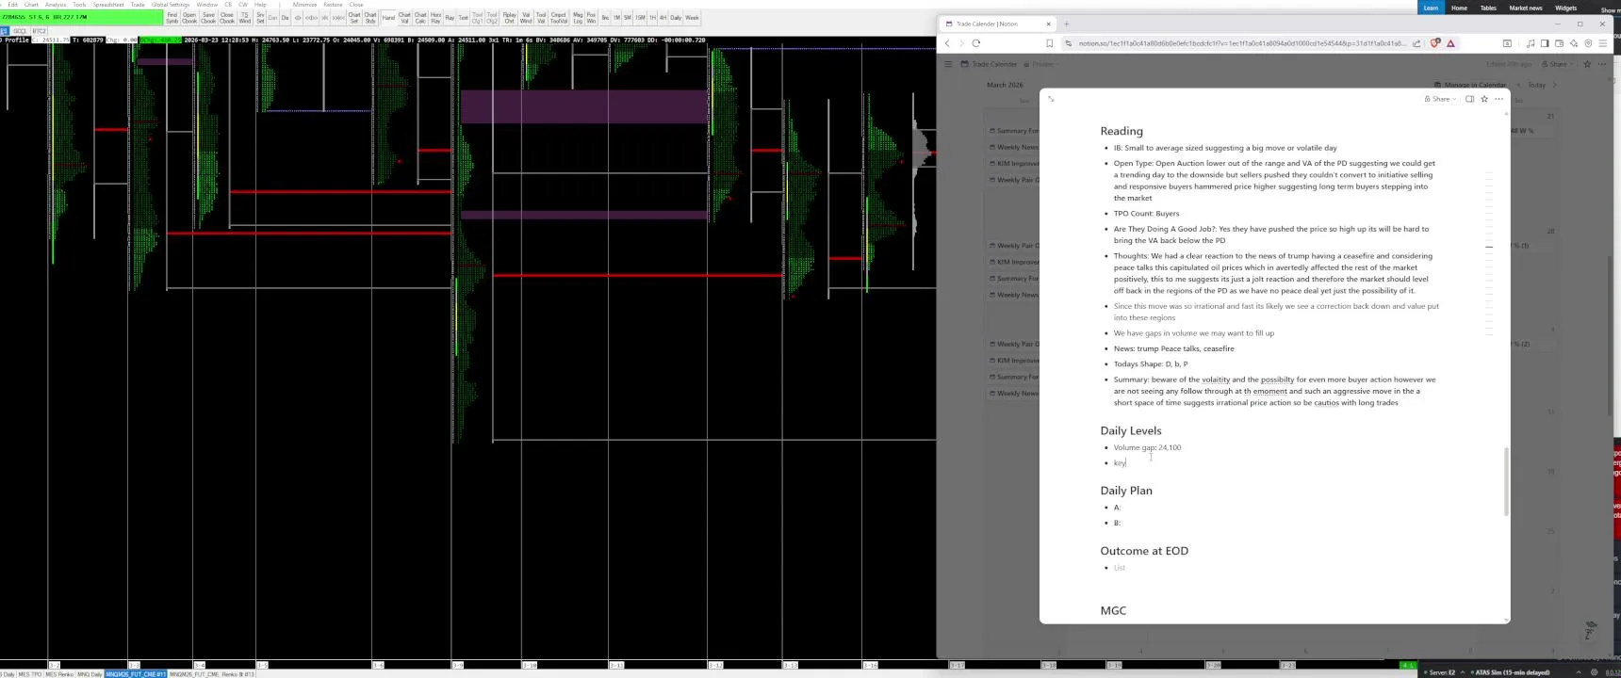1621x678 pixels.
Task: Click browser back button
Action: 947,43
